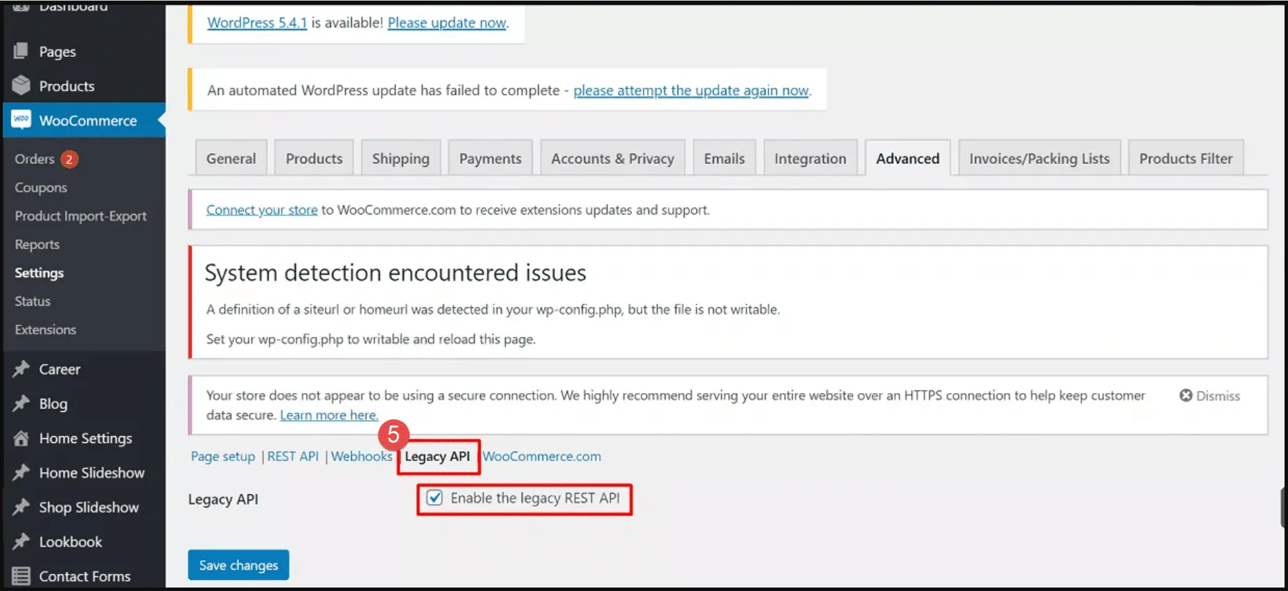Image resolution: width=1288 pixels, height=591 pixels.
Task: Click the Please update now link
Action: [447, 23]
